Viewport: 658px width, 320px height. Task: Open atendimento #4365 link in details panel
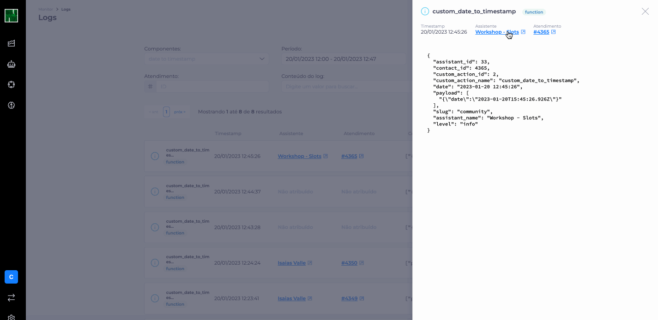click(x=541, y=32)
